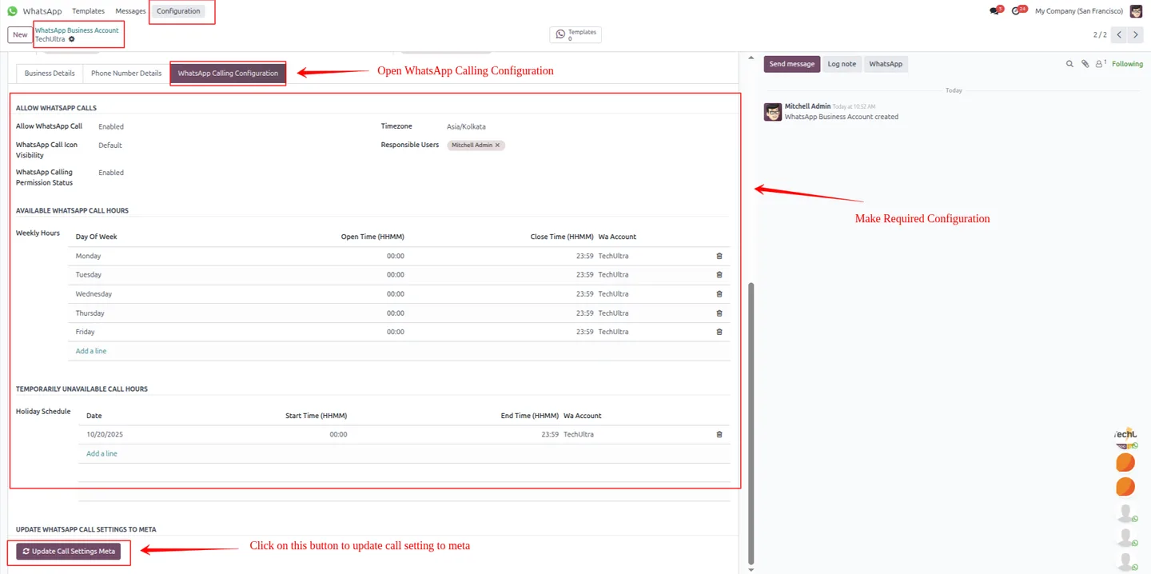Screen dimensions: 1151x574
Task: Click Update Call Settings Meta button
Action: tap(69, 552)
